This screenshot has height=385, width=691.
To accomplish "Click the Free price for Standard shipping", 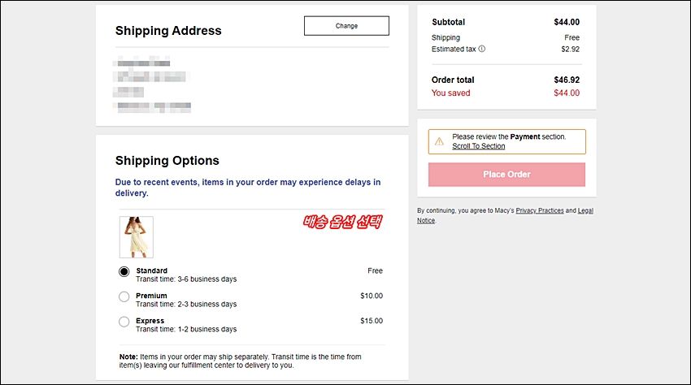I will coord(375,270).
